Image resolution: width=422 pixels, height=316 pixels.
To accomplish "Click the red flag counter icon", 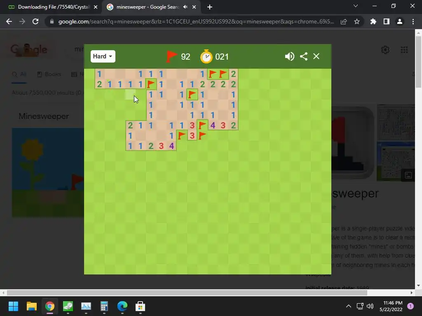I will pos(171,56).
